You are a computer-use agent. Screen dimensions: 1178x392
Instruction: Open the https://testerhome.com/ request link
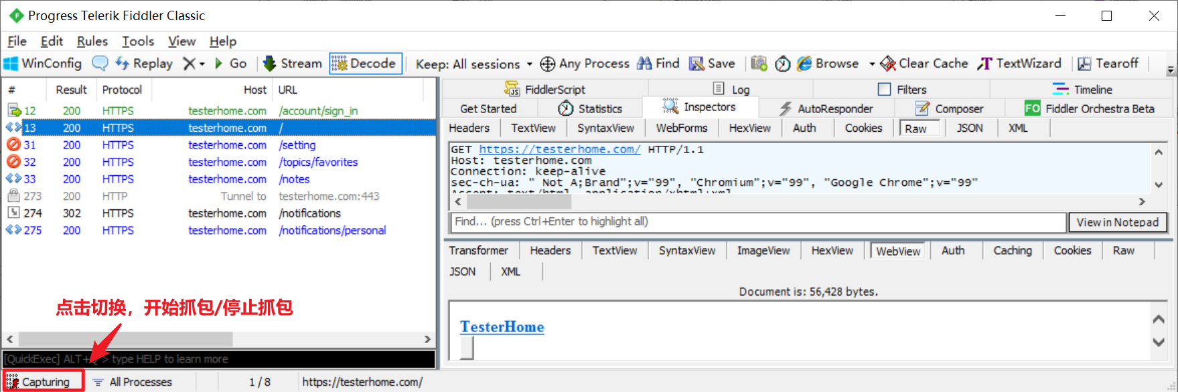point(559,149)
